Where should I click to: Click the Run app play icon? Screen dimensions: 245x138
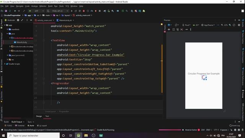click(x=72, y=11)
